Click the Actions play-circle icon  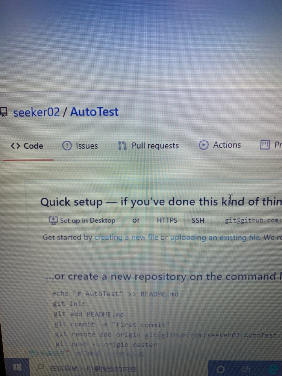point(204,145)
